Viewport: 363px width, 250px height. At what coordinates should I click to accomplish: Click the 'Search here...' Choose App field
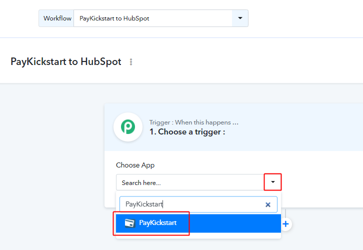point(190,182)
